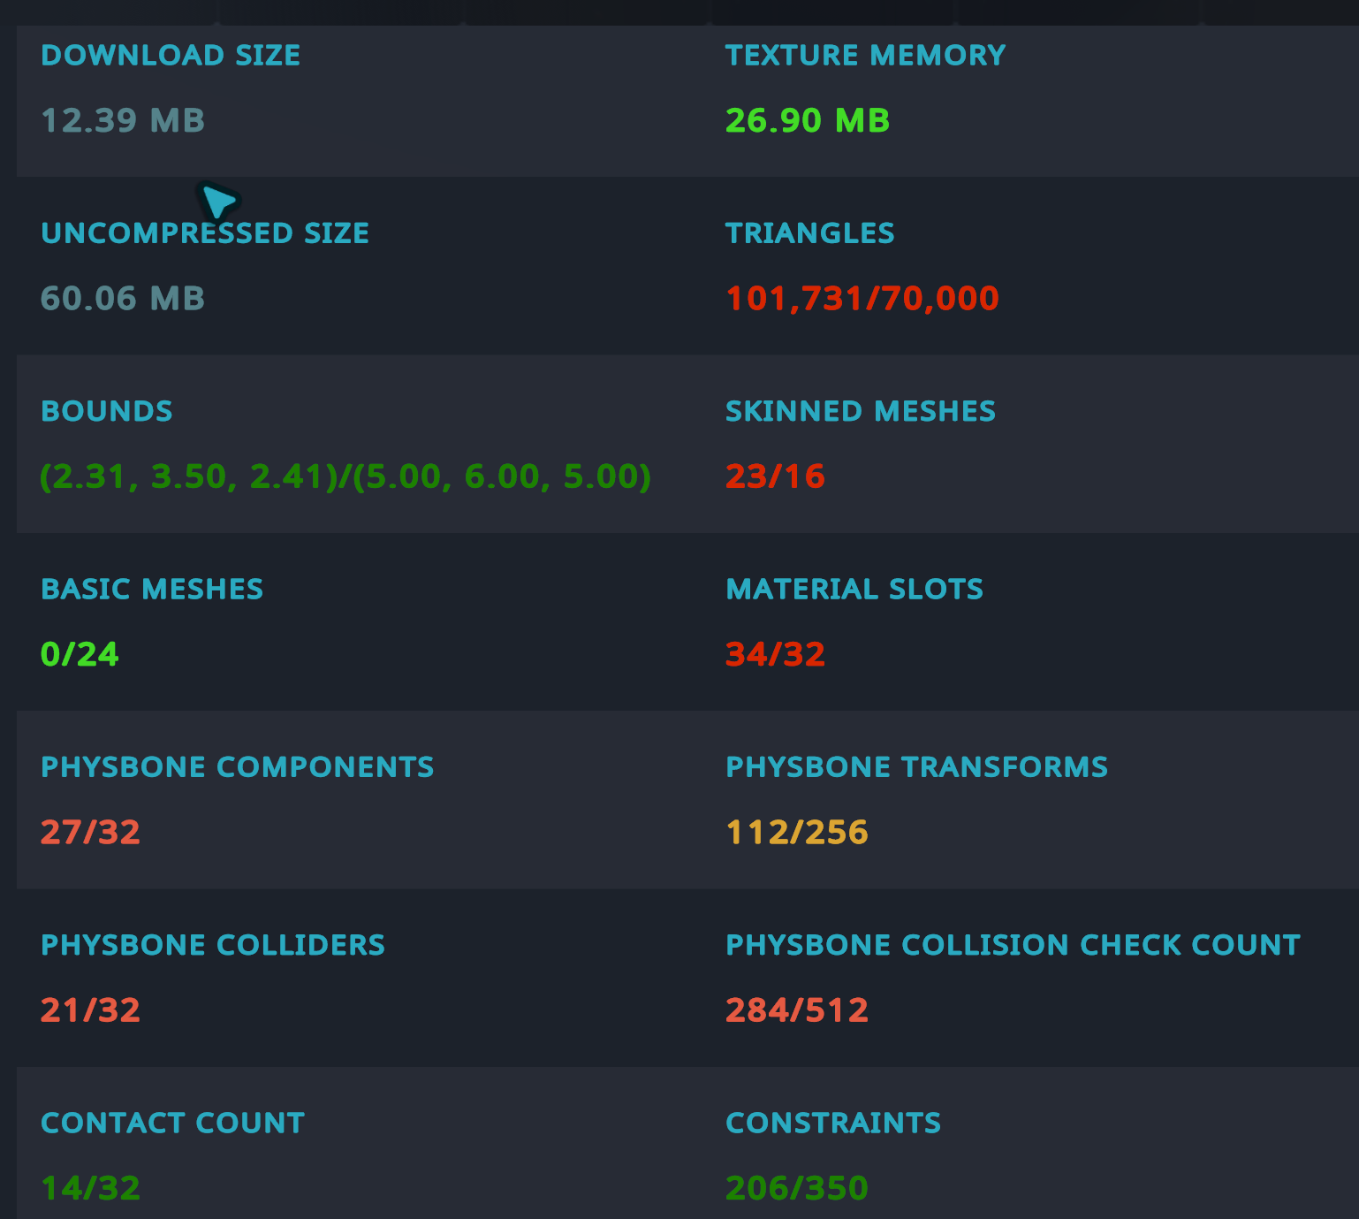This screenshot has height=1219, width=1359.
Task: Select the 23/16 skinned meshes value
Action: tap(775, 476)
